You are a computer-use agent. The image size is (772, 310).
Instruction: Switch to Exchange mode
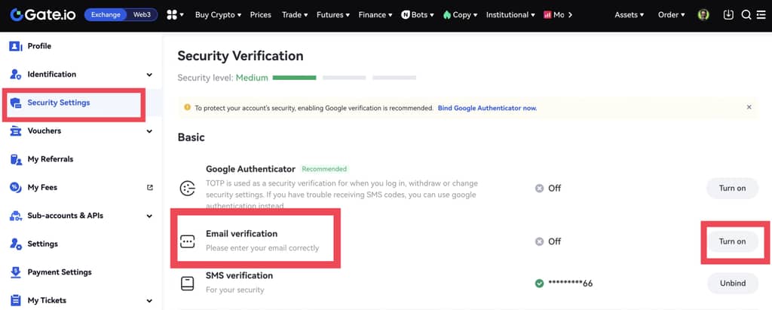click(106, 14)
